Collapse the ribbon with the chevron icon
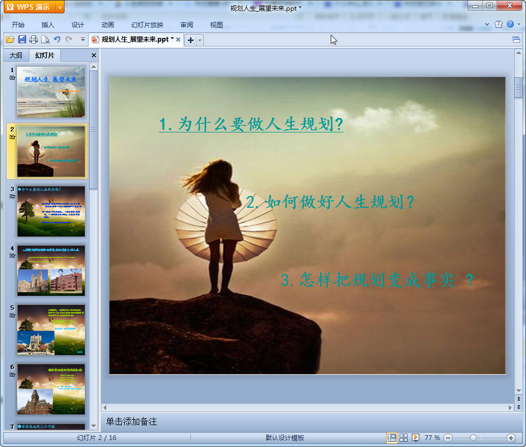 [487, 24]
